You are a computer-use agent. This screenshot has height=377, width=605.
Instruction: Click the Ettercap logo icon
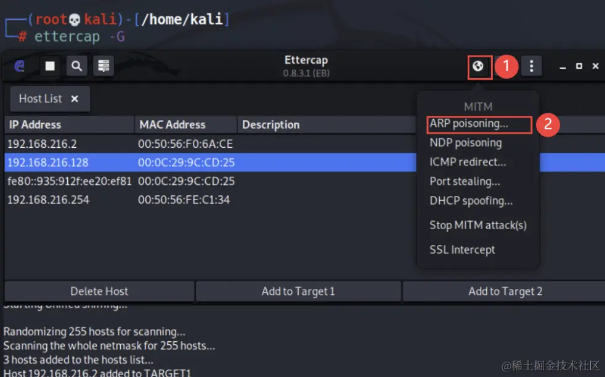tap(19, 67)
